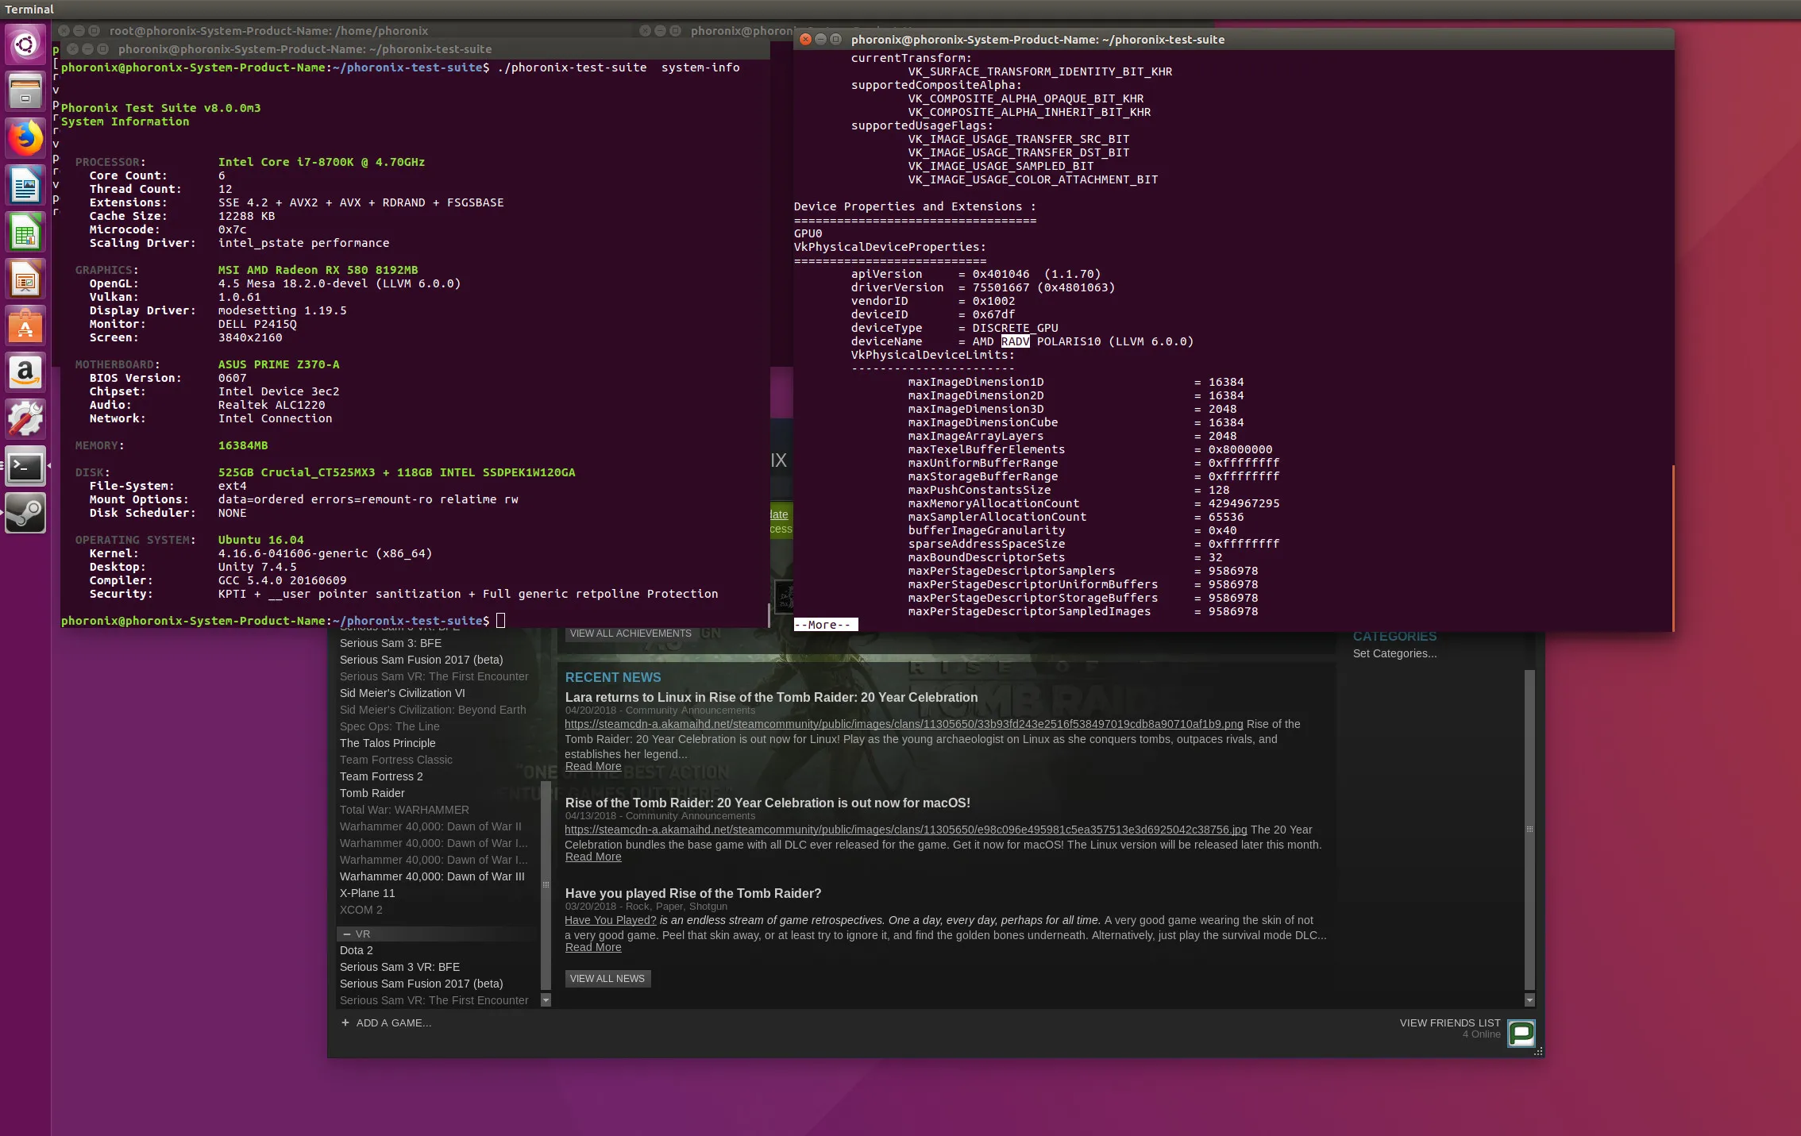The height and width of the screenshot is (1136, 1801).
Task: Click the --More-- pagination control in terminal
Action: click(x=824, y=624)
